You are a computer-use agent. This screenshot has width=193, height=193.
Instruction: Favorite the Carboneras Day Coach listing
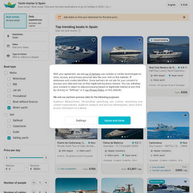[185, 115]
